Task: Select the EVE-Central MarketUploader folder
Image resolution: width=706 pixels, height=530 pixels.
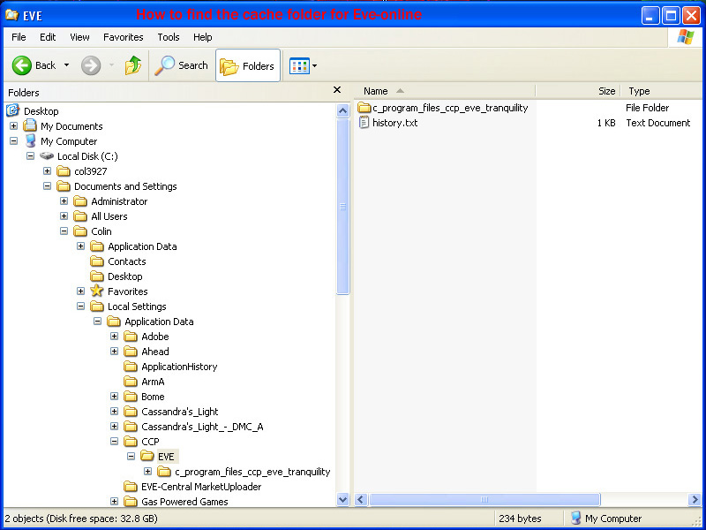Action: [x=192, y=487]
